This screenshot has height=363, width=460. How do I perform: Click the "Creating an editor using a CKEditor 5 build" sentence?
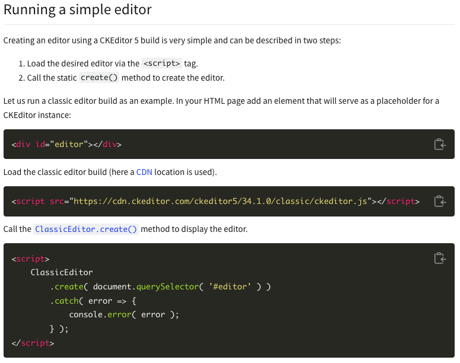(172, 40)
